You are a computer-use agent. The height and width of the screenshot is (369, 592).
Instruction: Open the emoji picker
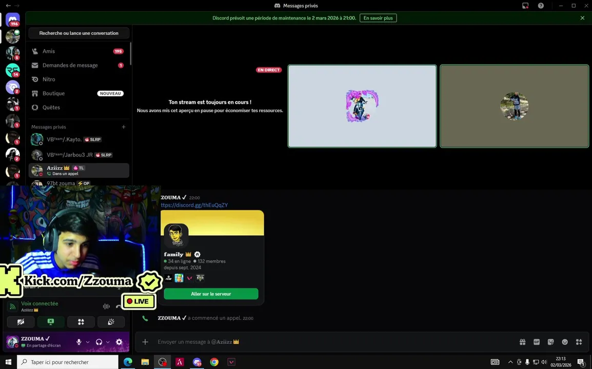tap(565, 342)
